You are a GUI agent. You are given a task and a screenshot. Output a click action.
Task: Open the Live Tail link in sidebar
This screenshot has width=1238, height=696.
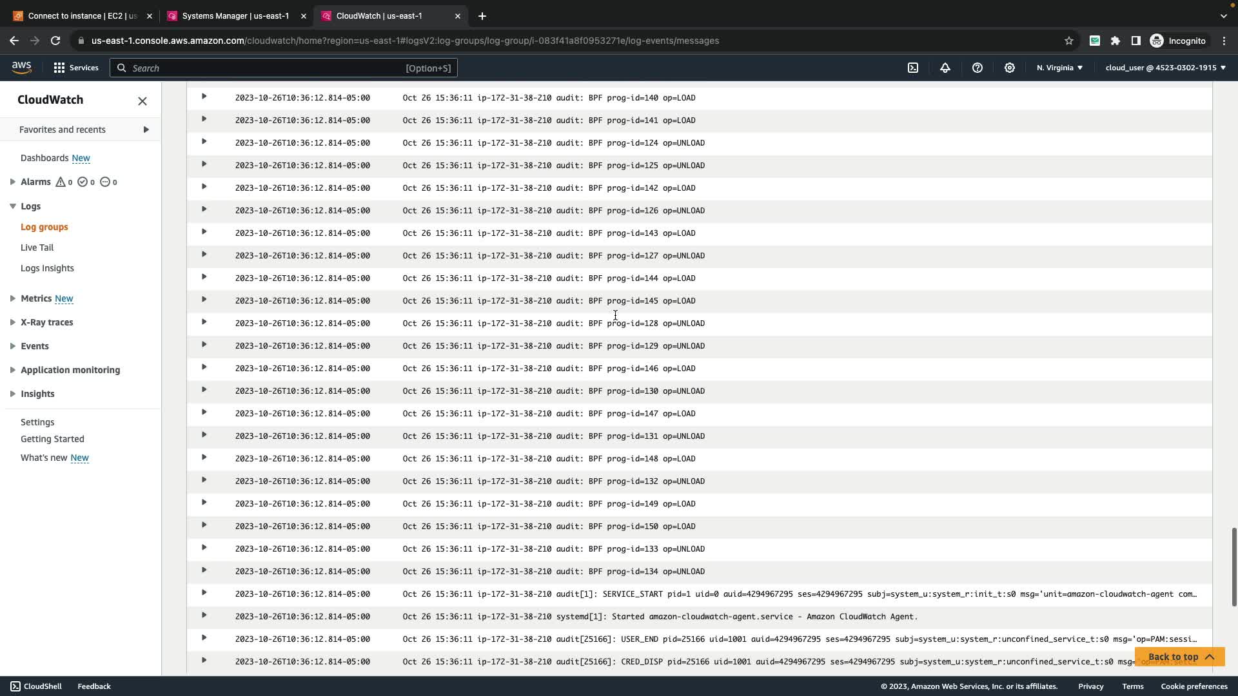[37, 247]
